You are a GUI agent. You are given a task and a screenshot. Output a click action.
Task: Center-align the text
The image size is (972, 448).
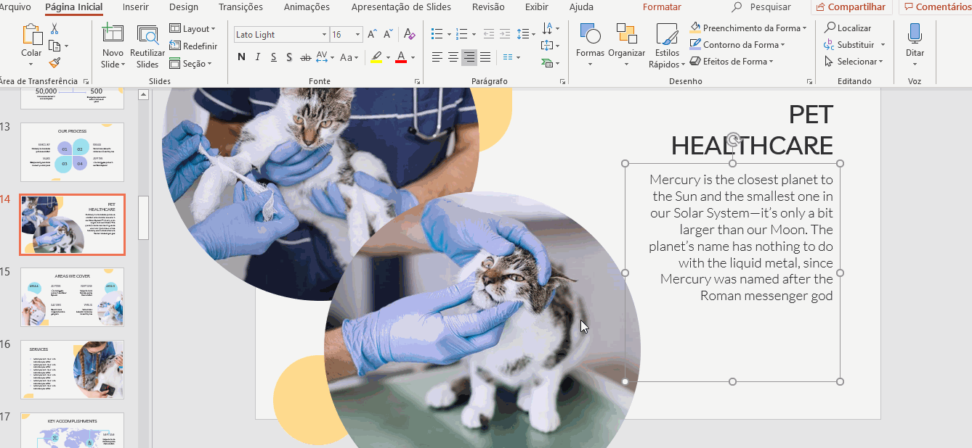[x=453, y=57]
